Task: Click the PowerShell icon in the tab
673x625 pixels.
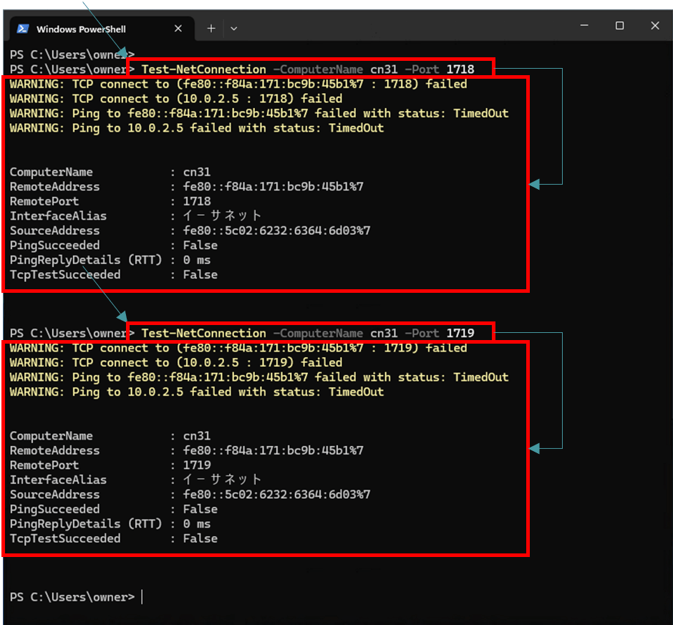Action: pyautogui.click(x=23, y=29)
